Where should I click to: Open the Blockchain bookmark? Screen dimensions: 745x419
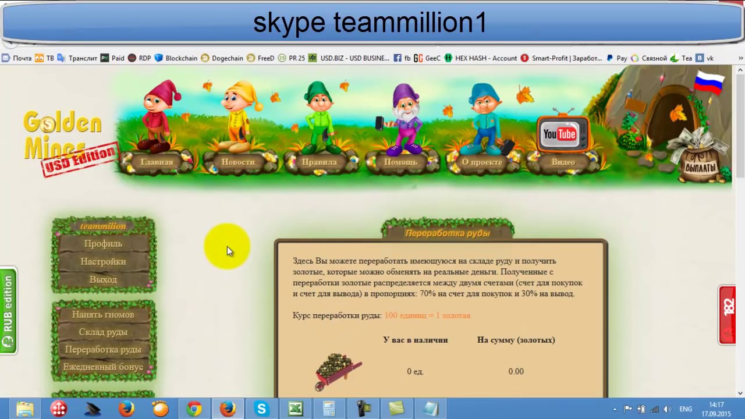176,58
